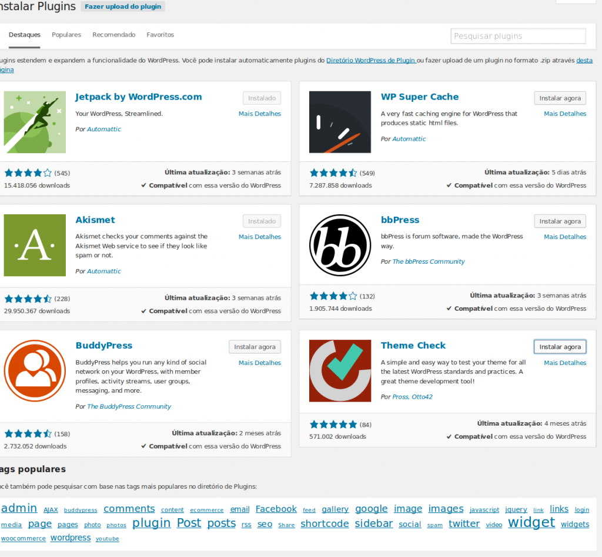Click the star rating under Theme Check

[333, 423]
